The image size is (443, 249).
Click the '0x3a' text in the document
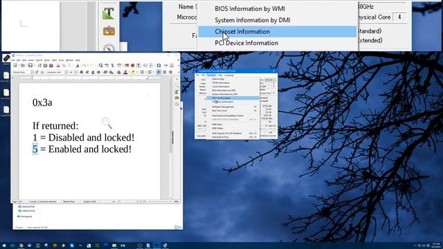(x=42, y=102)
